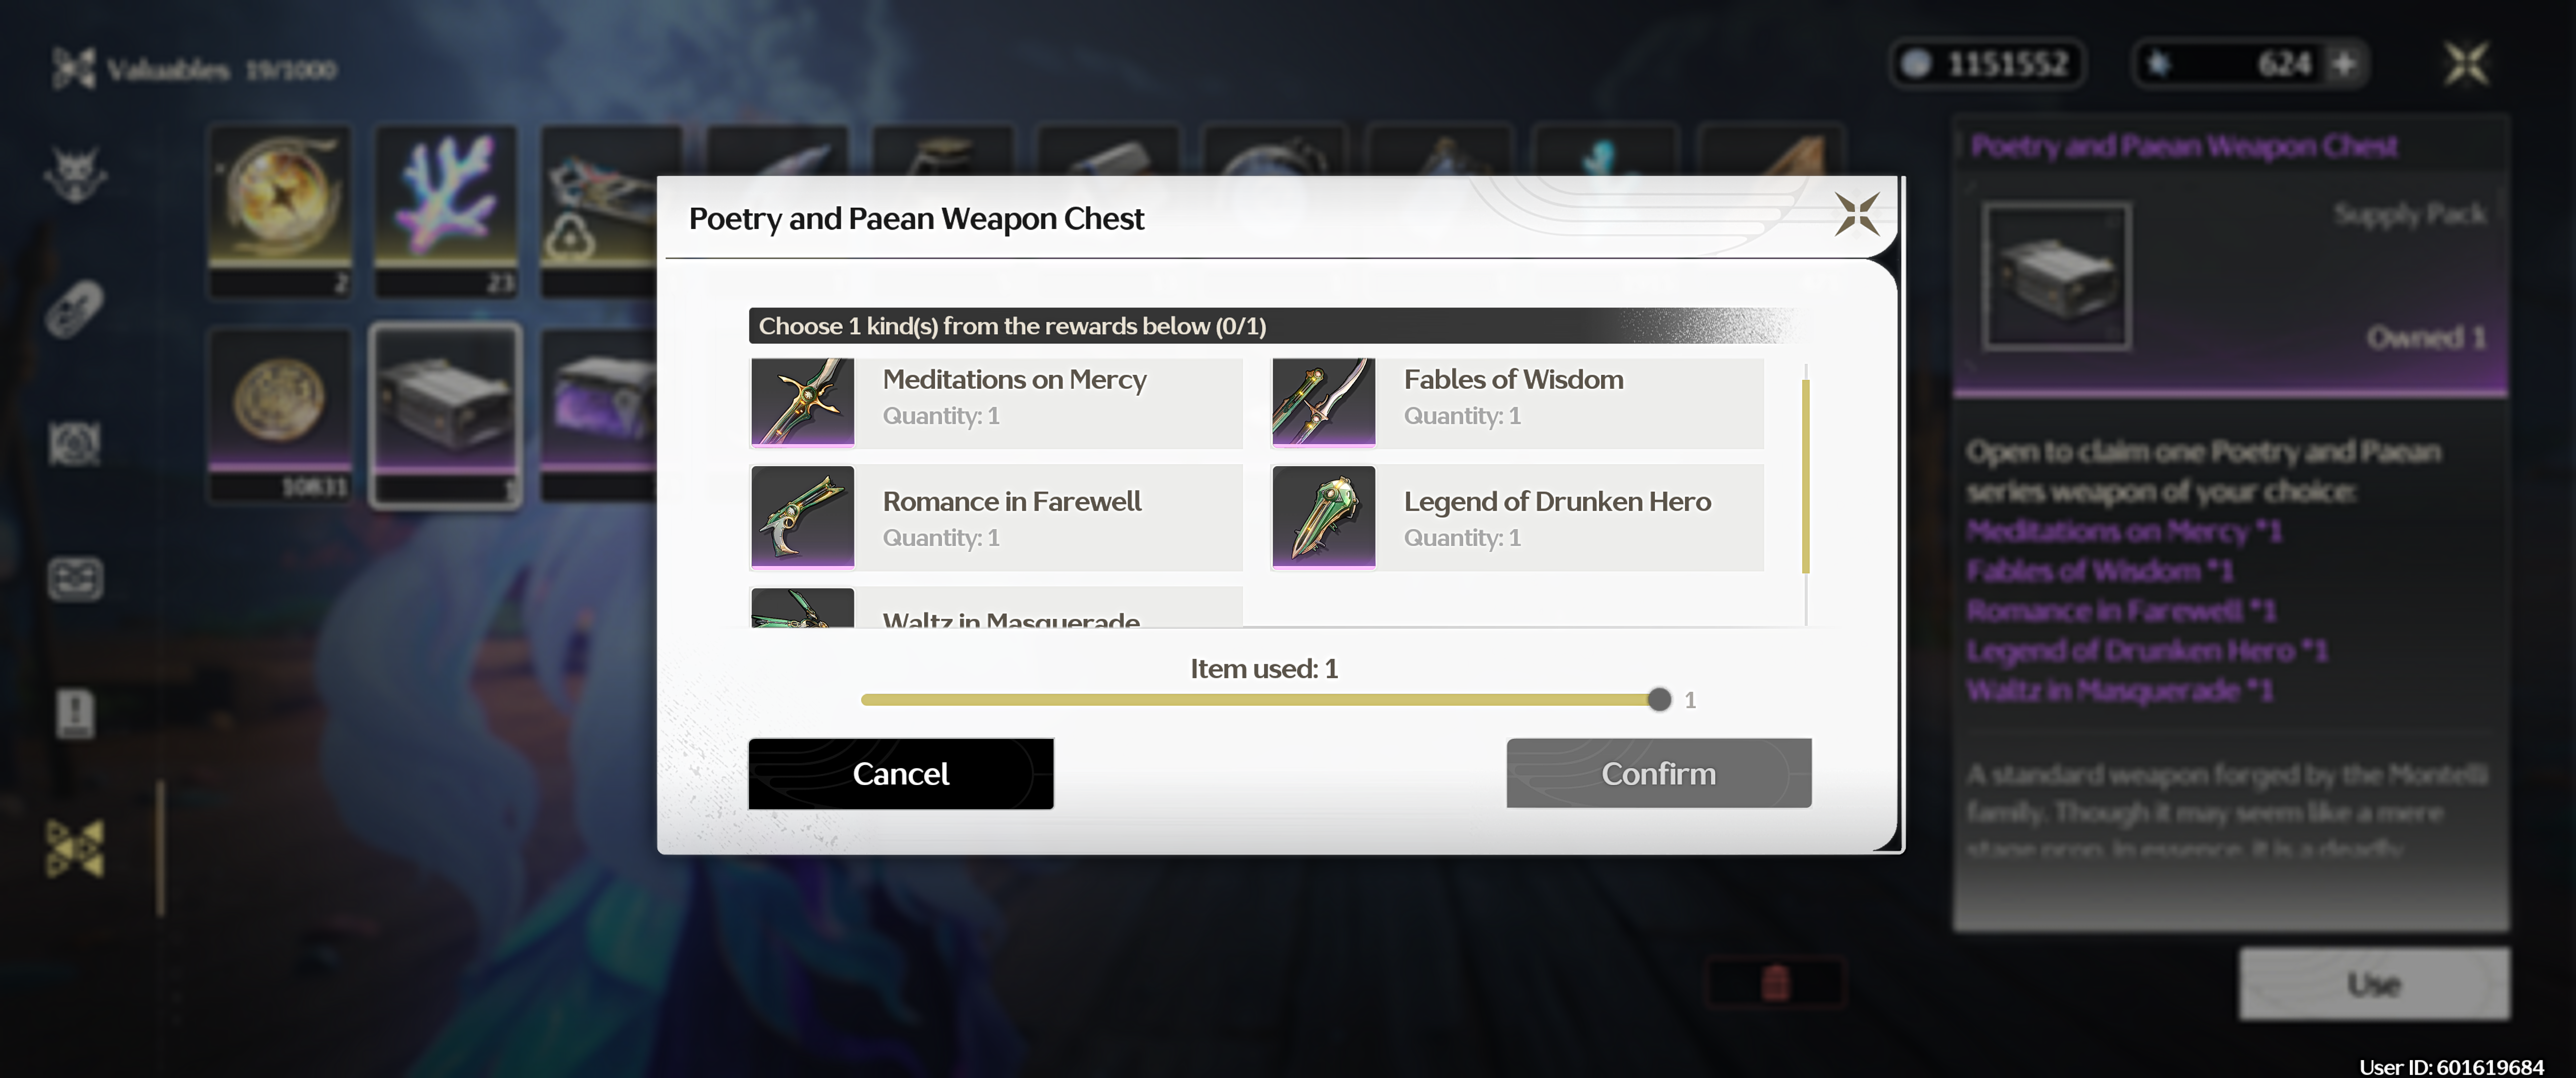Click the plus icon next to 624 currency
The width and height of the screenshot is (2576, 1078).
tap(2343, 64)
